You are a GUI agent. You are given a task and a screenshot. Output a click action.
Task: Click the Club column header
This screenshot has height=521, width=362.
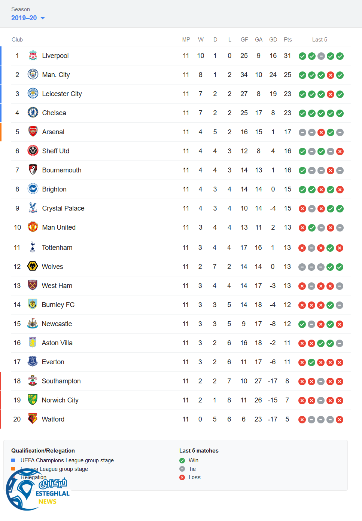17,40
